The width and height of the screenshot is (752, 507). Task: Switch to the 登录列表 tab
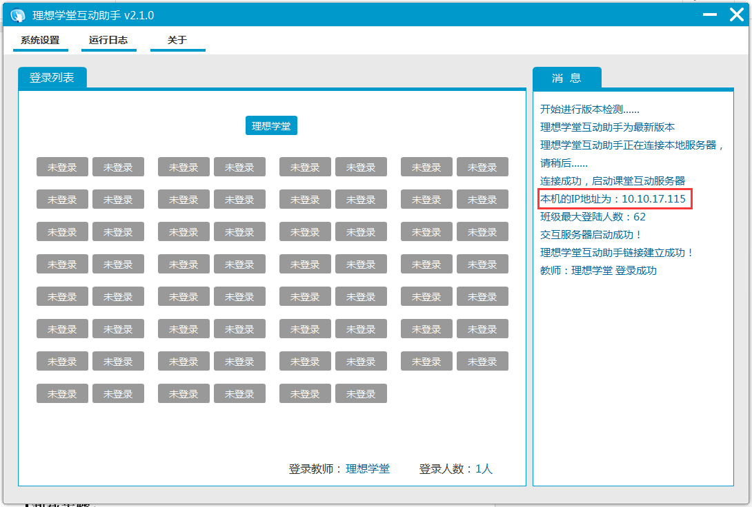tap(52, 78)
